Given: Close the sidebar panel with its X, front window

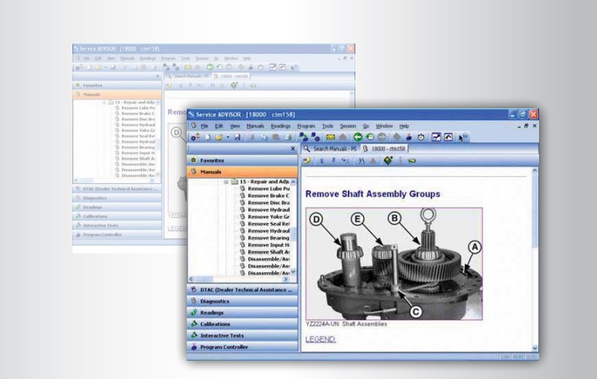Looking at the screenshot, I should [293, 149].
